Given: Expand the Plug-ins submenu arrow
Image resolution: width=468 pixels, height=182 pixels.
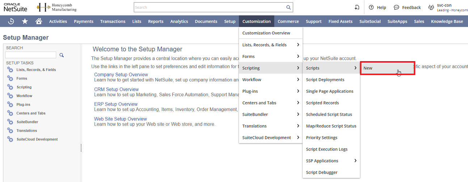Looking at the screenshot, I should coord(298,91).
